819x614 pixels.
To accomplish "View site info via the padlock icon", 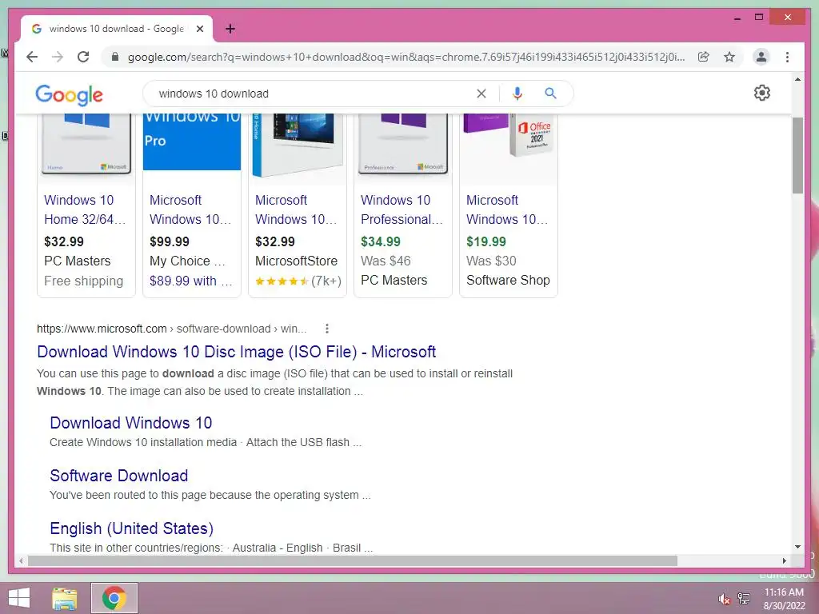I will [115, 57].
